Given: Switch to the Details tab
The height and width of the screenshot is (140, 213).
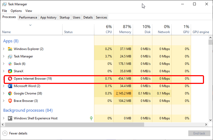Looking at the screenshot, I should [88, 17].
